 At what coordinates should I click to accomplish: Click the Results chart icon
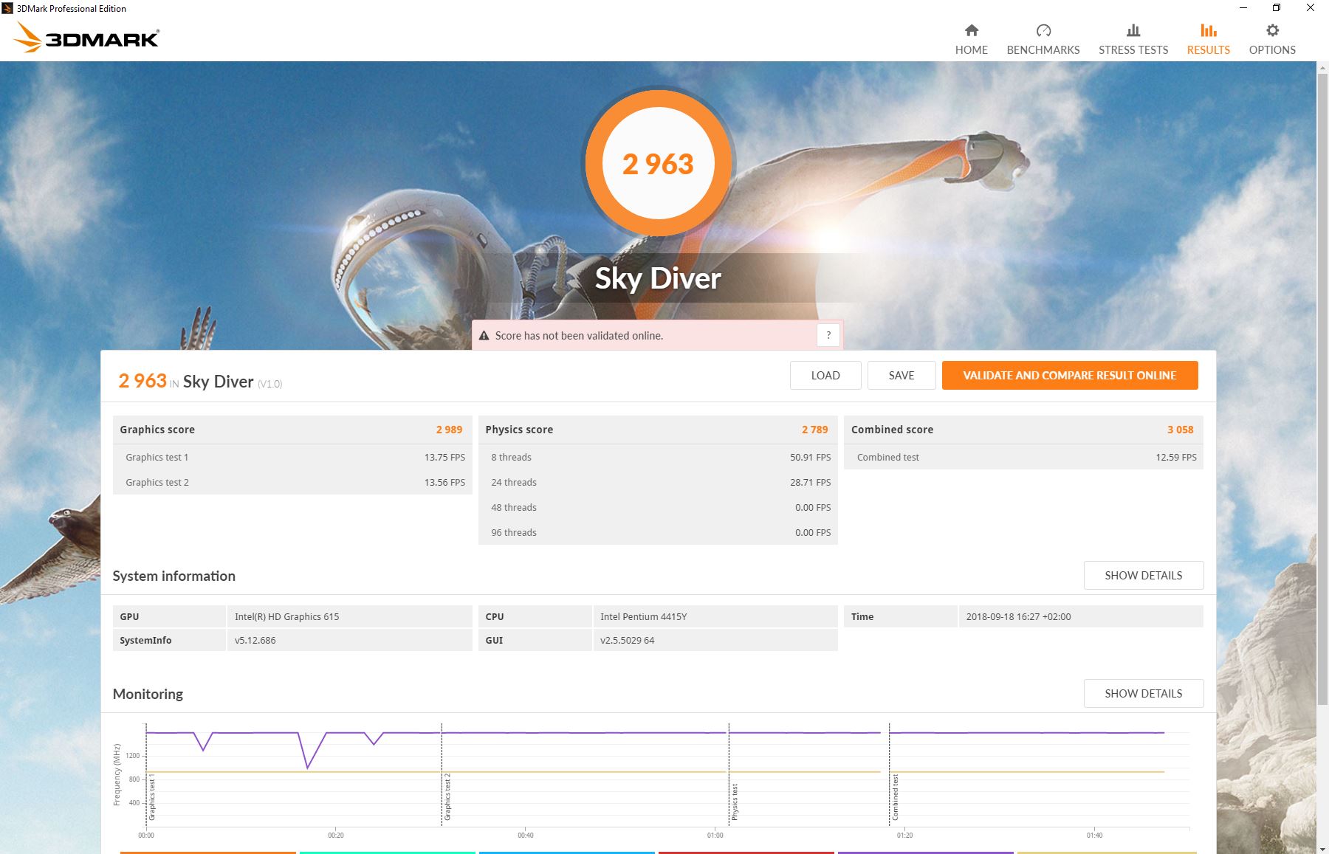point(1208,30)
